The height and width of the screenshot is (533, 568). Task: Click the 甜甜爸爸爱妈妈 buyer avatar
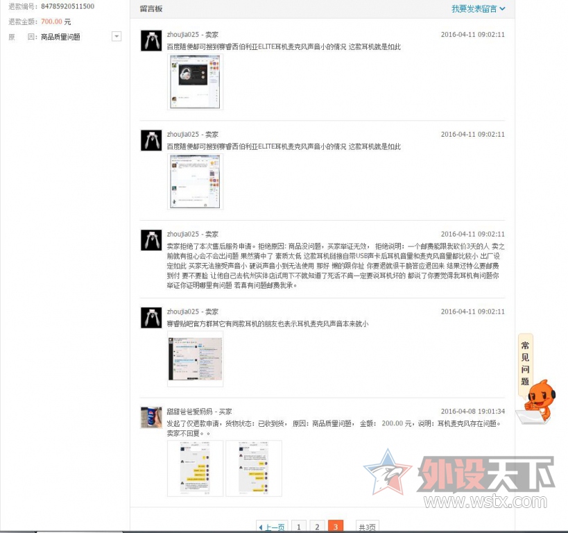click(x=151, y=417)
